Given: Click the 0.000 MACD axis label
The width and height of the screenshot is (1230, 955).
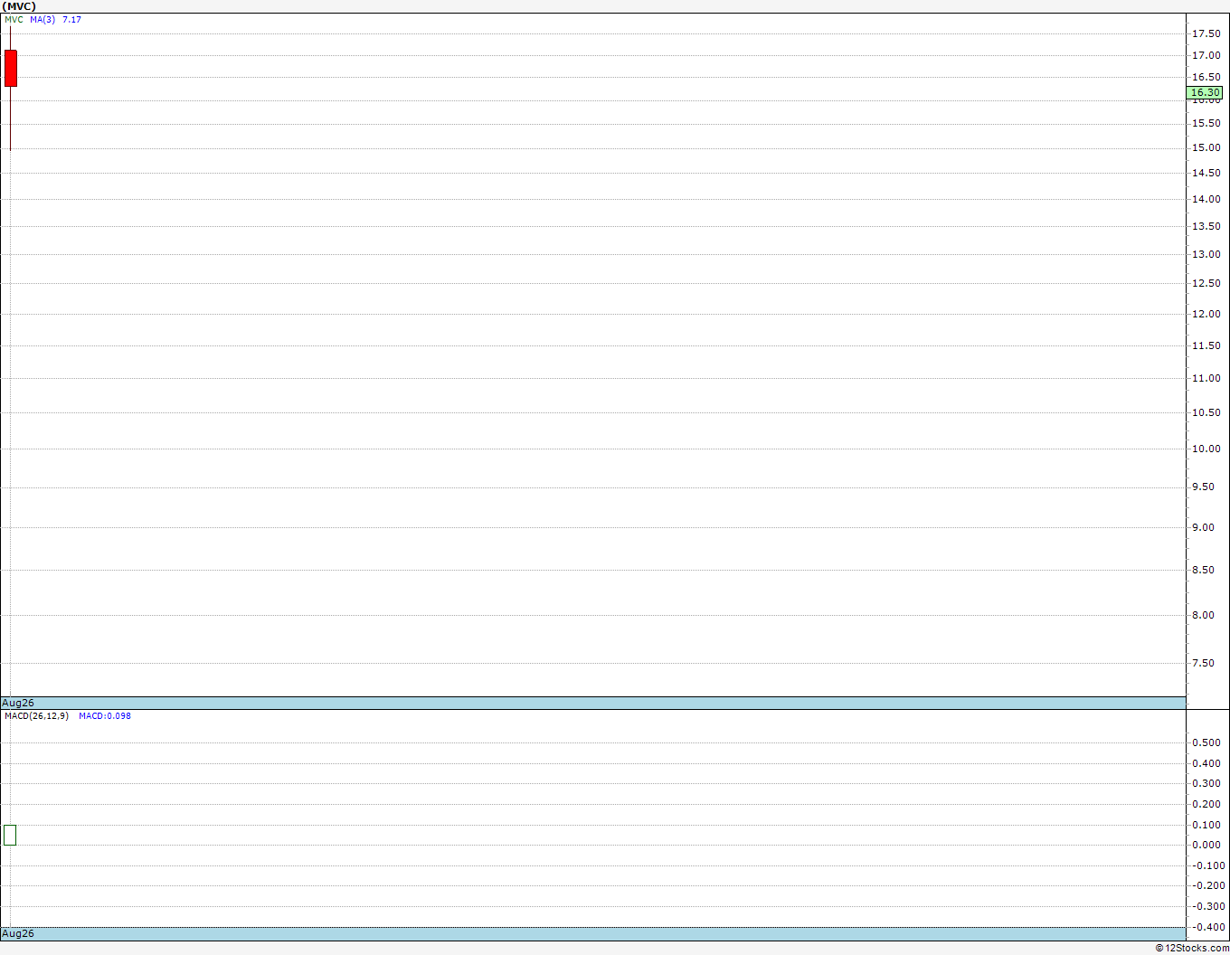Looking at the screenshot, I should 1206,845.
